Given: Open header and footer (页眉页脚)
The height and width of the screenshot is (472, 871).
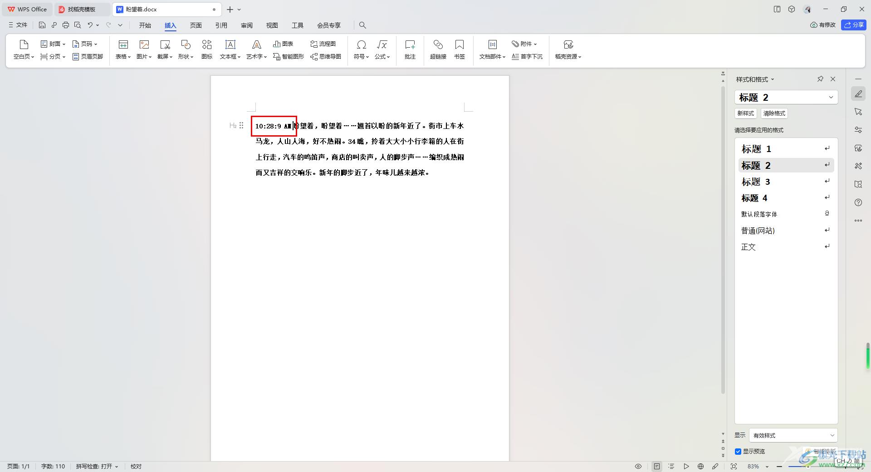Looking at the screenshot, I should click(x=88, y=57).
